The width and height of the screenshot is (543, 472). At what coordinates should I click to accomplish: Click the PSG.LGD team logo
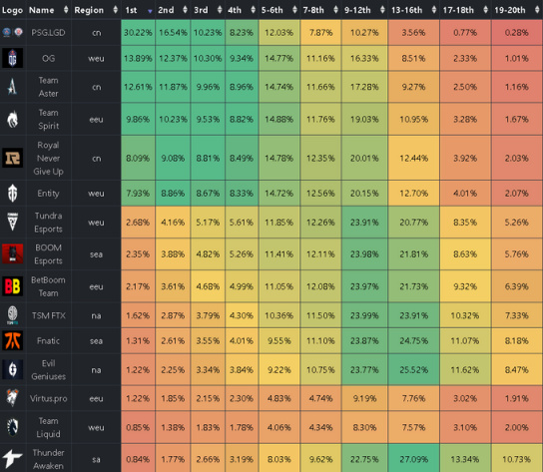tap(12, 32)
